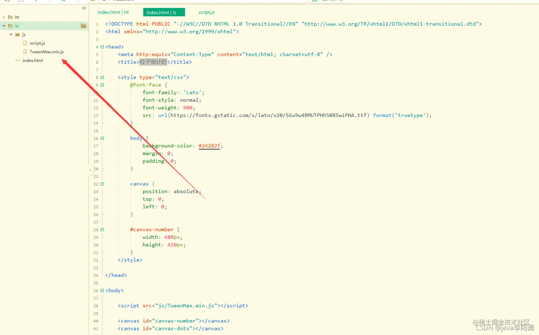Click line number 33 in gutter
The height and width of the screenshot is (335, 539).
click(x=96, y=268)
